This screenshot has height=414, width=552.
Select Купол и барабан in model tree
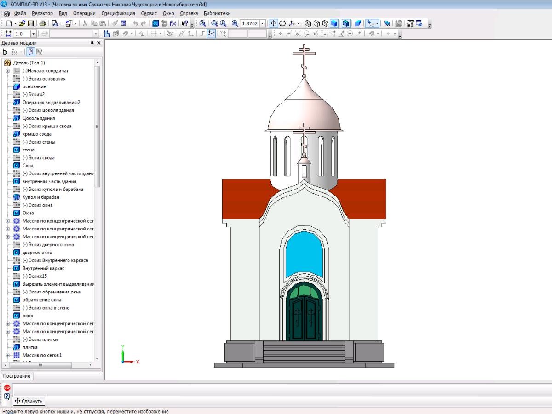click(40, 197)
